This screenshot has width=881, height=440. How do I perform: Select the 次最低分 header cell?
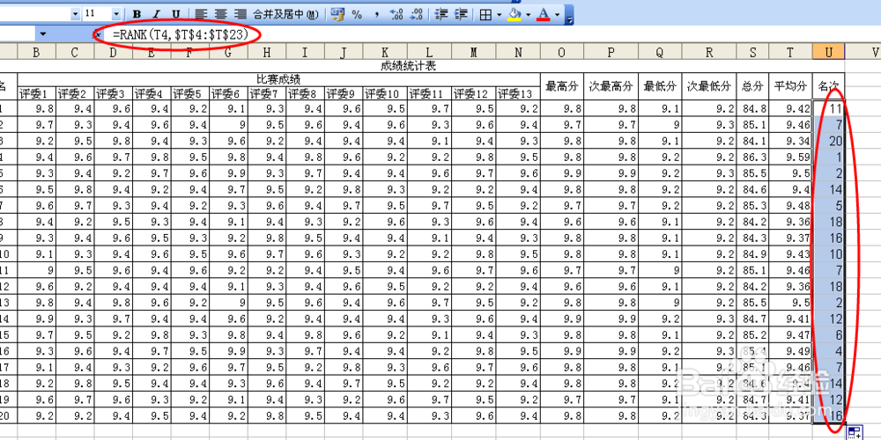tap(709, 86)
